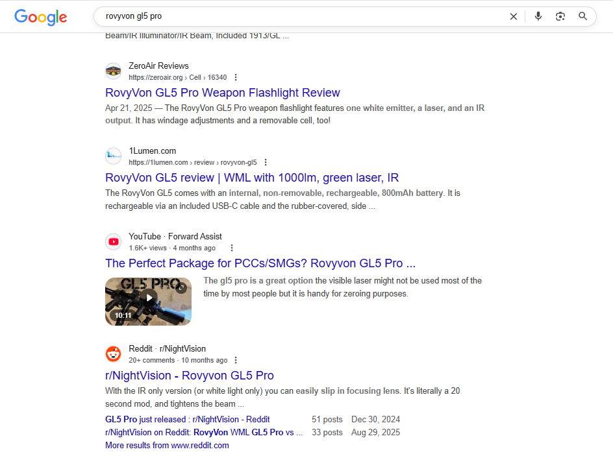This screenshot has height=469, width=613.
Task: Open The Perfect Package for PCCs/SMGs video link
Action: (260, 263)
